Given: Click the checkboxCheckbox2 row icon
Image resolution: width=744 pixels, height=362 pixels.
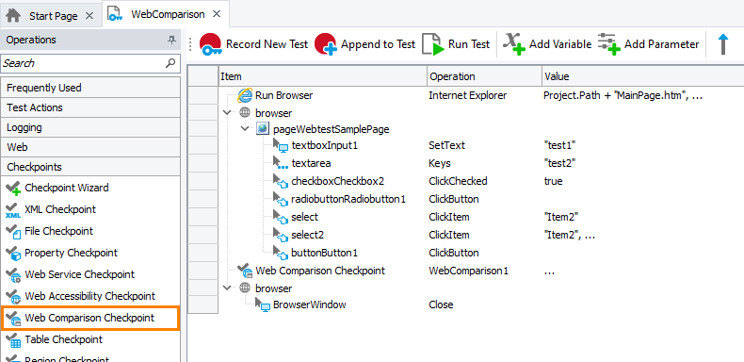Looking at the screenshot, I should 281,182.
